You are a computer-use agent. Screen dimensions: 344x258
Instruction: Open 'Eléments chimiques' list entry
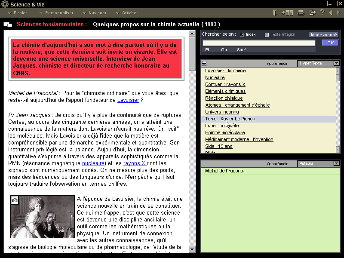click(x=225, y=91)
